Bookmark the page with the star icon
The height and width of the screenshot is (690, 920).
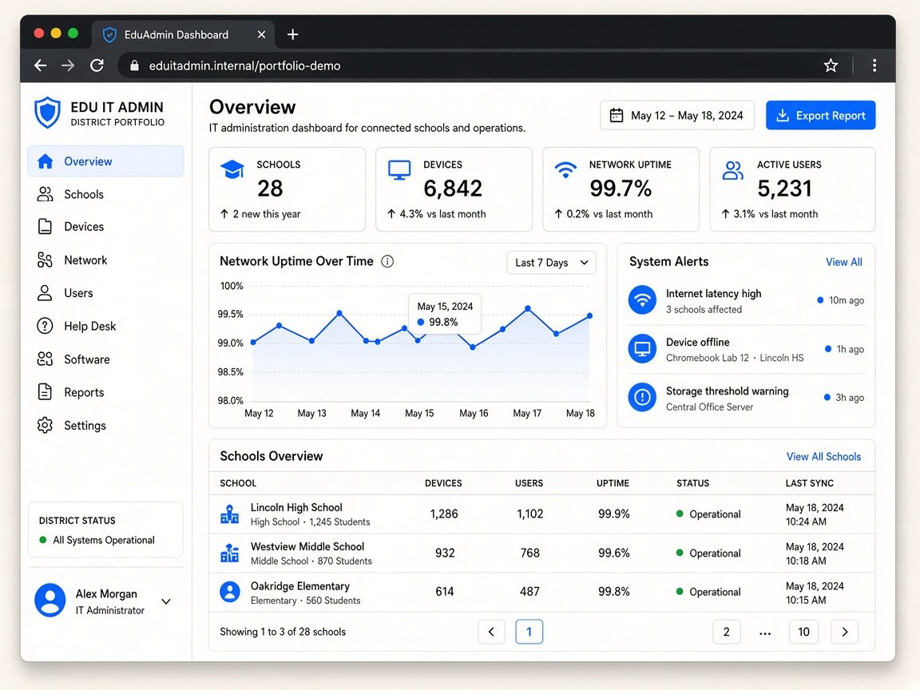831,65
